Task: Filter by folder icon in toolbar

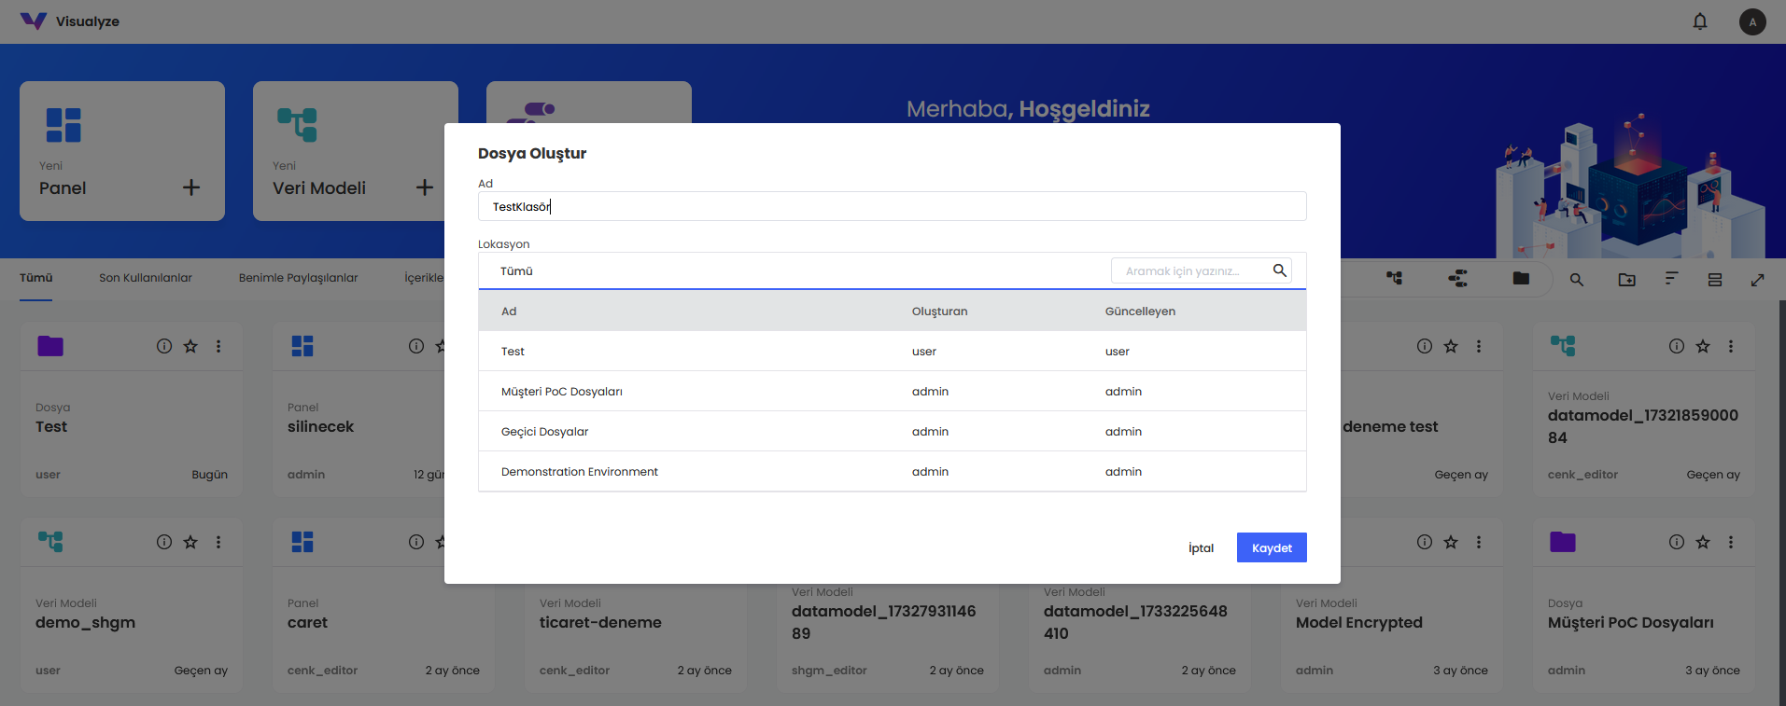Action: [1521, 278]
